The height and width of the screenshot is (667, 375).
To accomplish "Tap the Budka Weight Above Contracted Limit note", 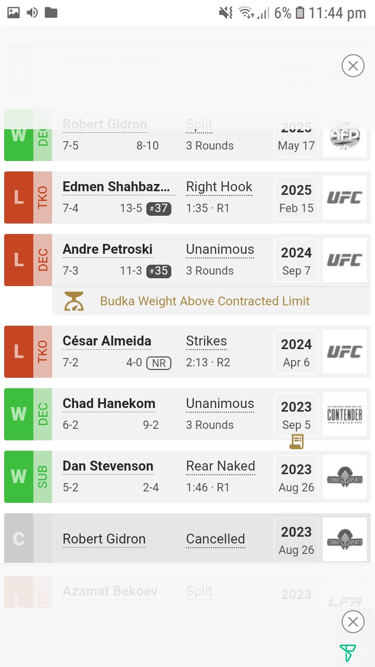I will 205,301.
